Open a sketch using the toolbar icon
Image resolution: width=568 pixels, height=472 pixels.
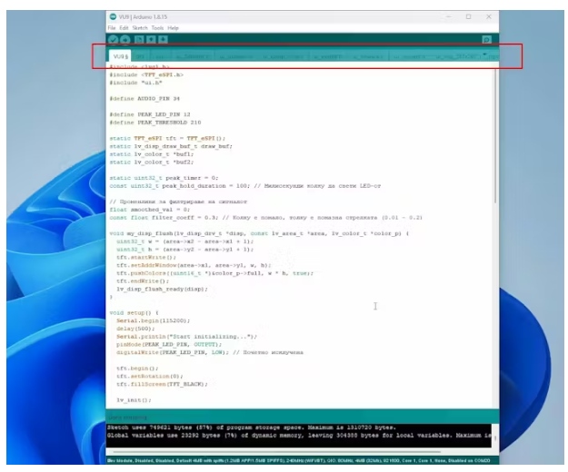coord(151,40)
